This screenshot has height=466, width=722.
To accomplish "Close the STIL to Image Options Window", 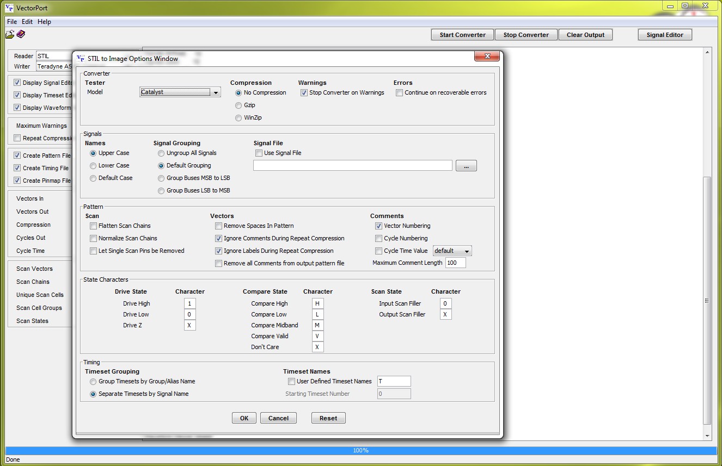I will pyautogui.click(x=487, y=56).
